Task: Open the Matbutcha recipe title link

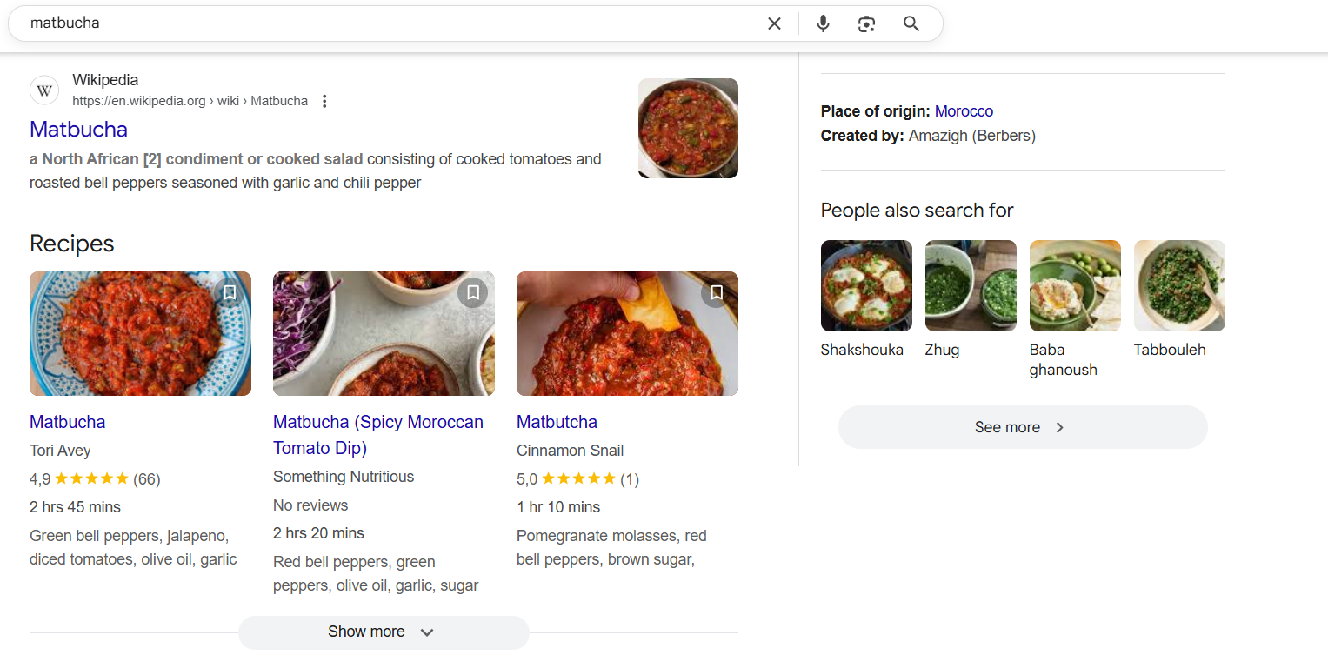Action: click(x=557, y=422)
